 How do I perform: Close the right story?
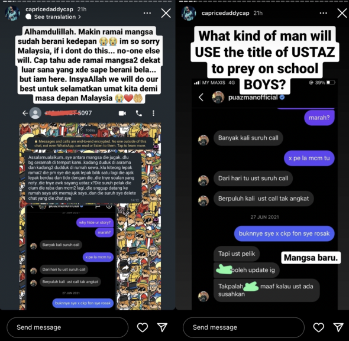[342, 13]
